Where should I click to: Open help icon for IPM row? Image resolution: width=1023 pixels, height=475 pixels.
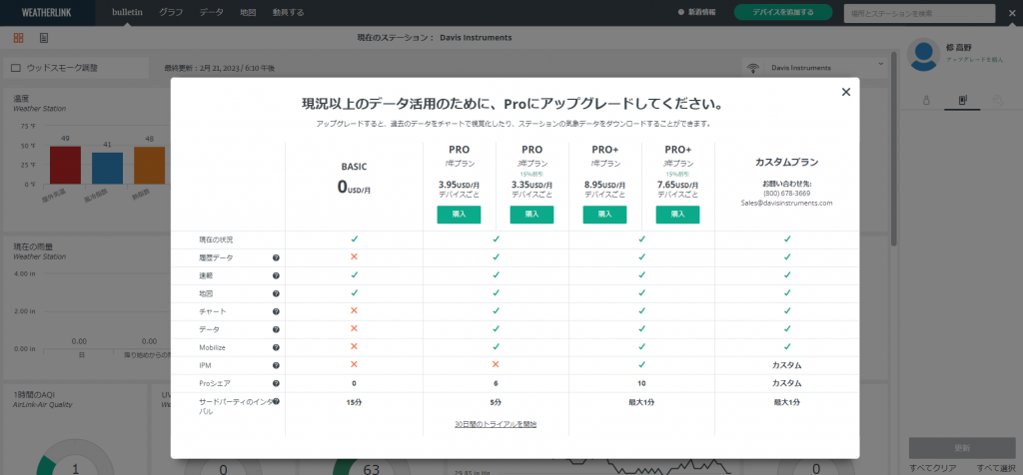(x=276, y=365)
